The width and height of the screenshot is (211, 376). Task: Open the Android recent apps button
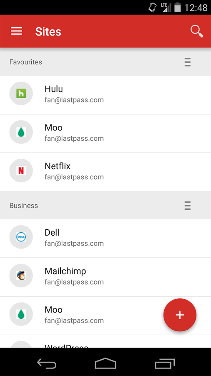(165, 364)
